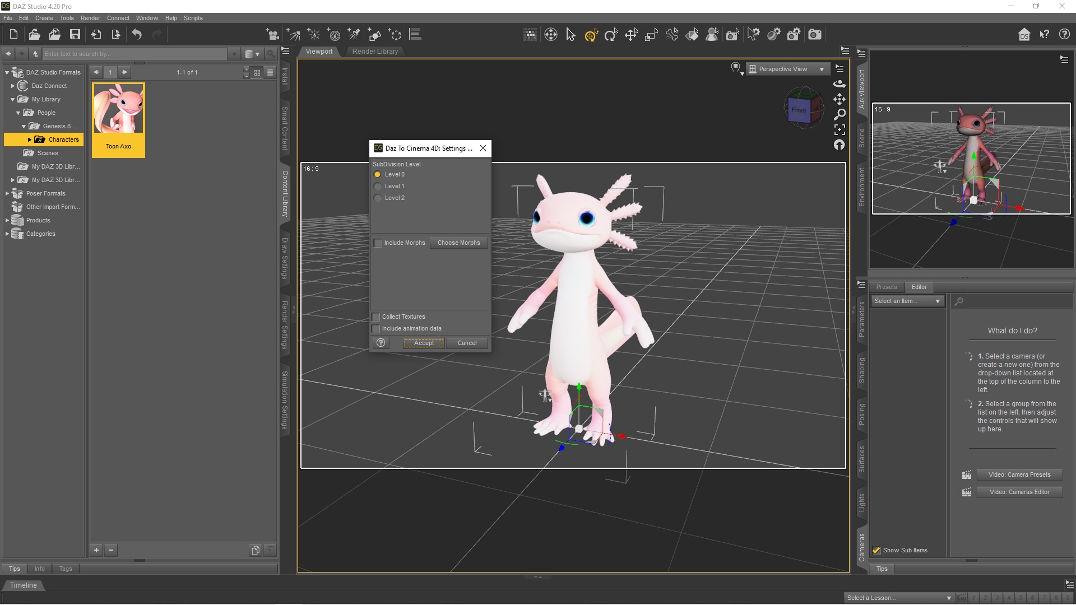The image size is (1076, 605).
Task: Create a new distant light
Action: [x=293, y=35]
